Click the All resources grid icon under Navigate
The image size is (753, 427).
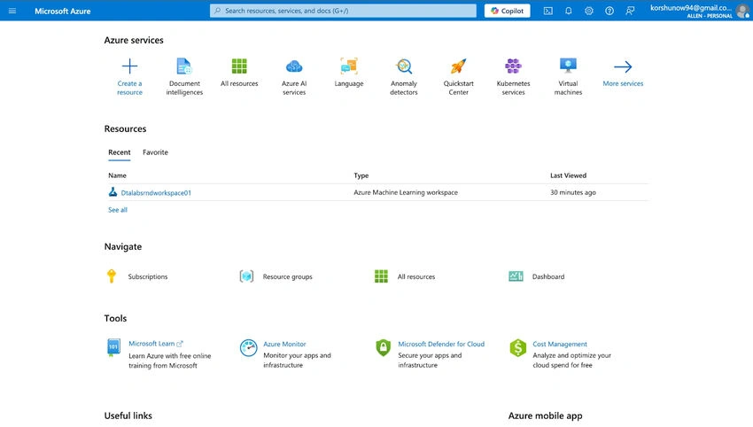pos(381,276)
